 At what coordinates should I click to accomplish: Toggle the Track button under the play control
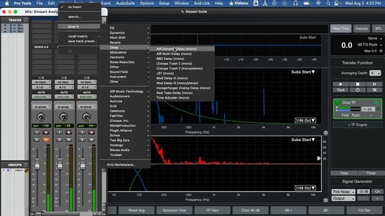pos(340,90)
